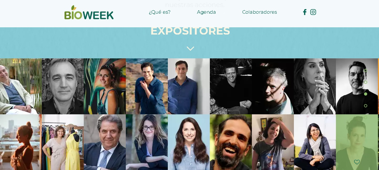The width and height of the screenshot is (379, 170).
Task: Open the BioWeek Facebook page icon
Action: [305, 12]
